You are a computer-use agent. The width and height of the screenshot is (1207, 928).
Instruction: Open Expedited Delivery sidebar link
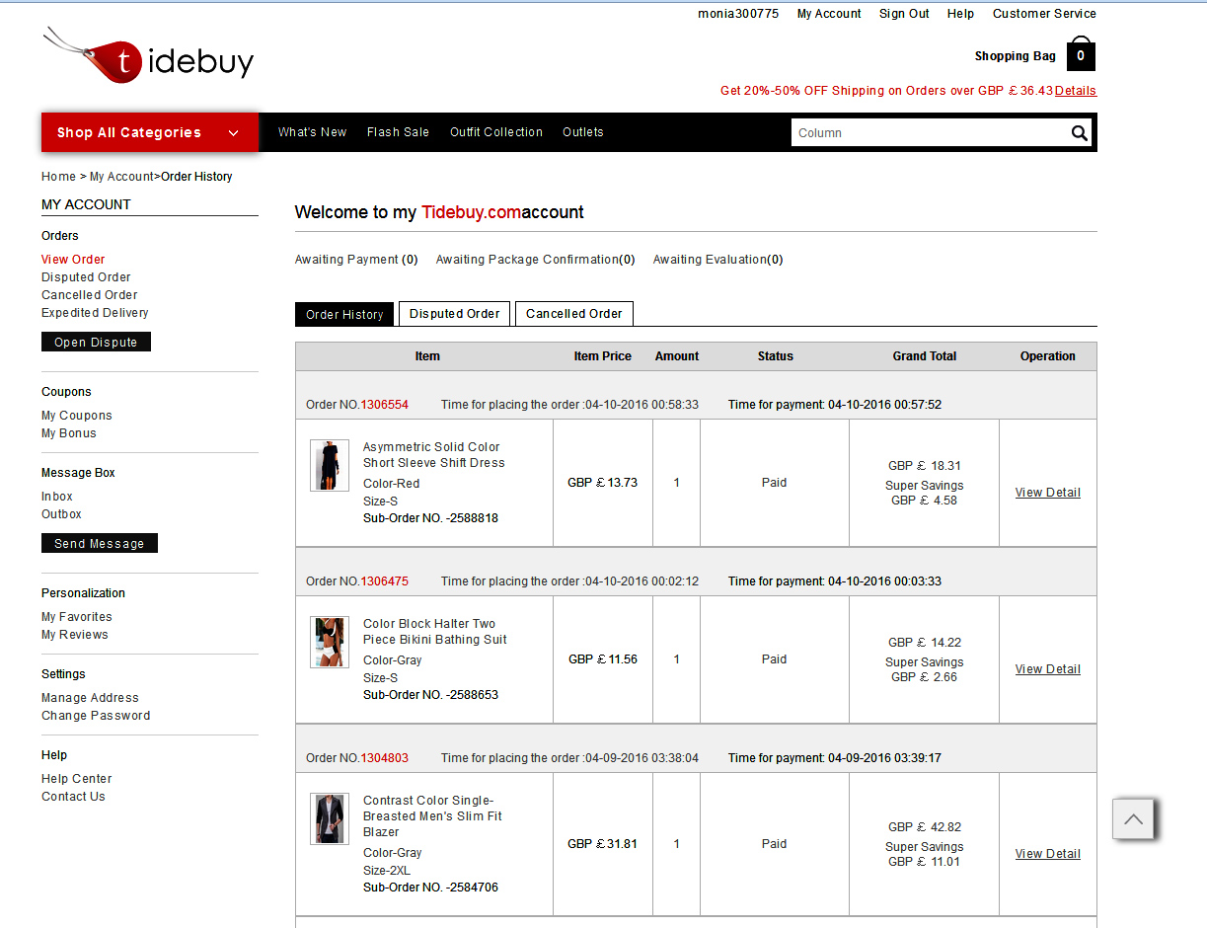tap(95, 313)
